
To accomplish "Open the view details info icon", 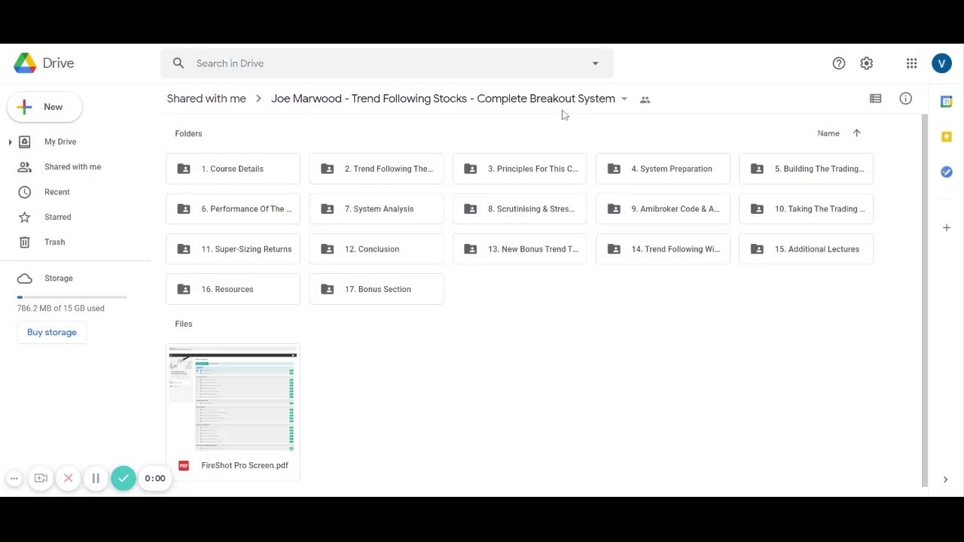I will point(905,99).
